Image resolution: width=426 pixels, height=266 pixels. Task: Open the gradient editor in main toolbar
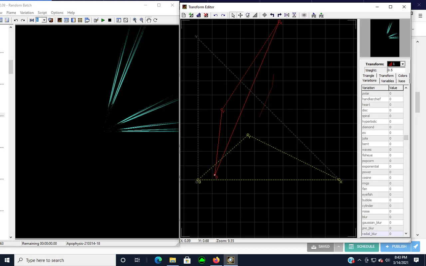(x=73, y=20)
